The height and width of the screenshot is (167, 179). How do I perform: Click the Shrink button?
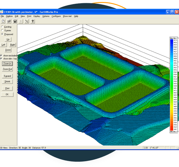(7, 81)
